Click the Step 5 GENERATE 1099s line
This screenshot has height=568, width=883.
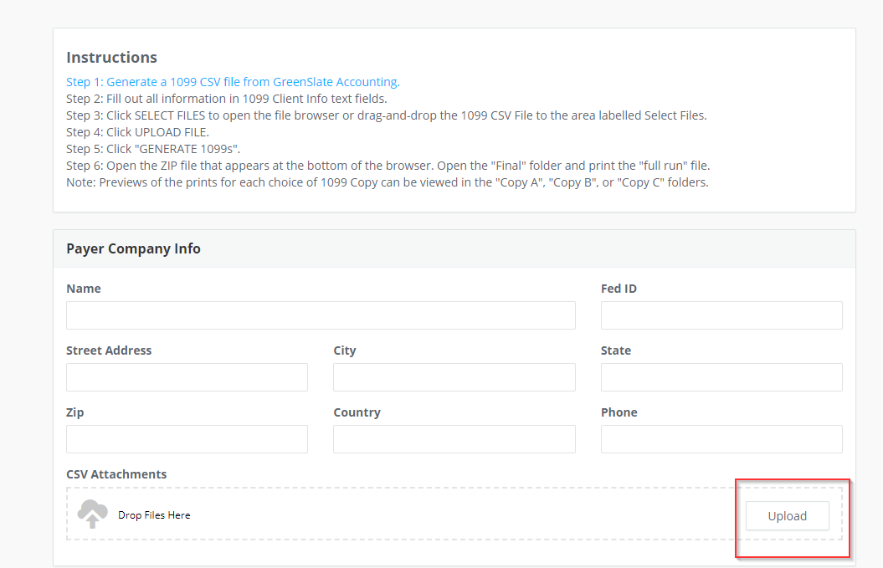point(153,149)
